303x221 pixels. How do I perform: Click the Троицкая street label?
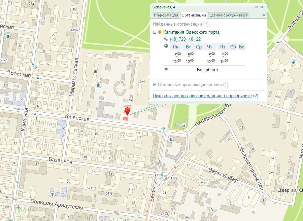[x=19, y=74]
